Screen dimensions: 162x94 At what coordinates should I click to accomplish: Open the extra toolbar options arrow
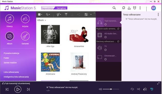coord(91,14)
